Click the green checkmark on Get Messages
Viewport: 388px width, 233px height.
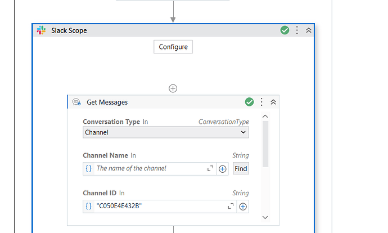[x=249, y=102]
